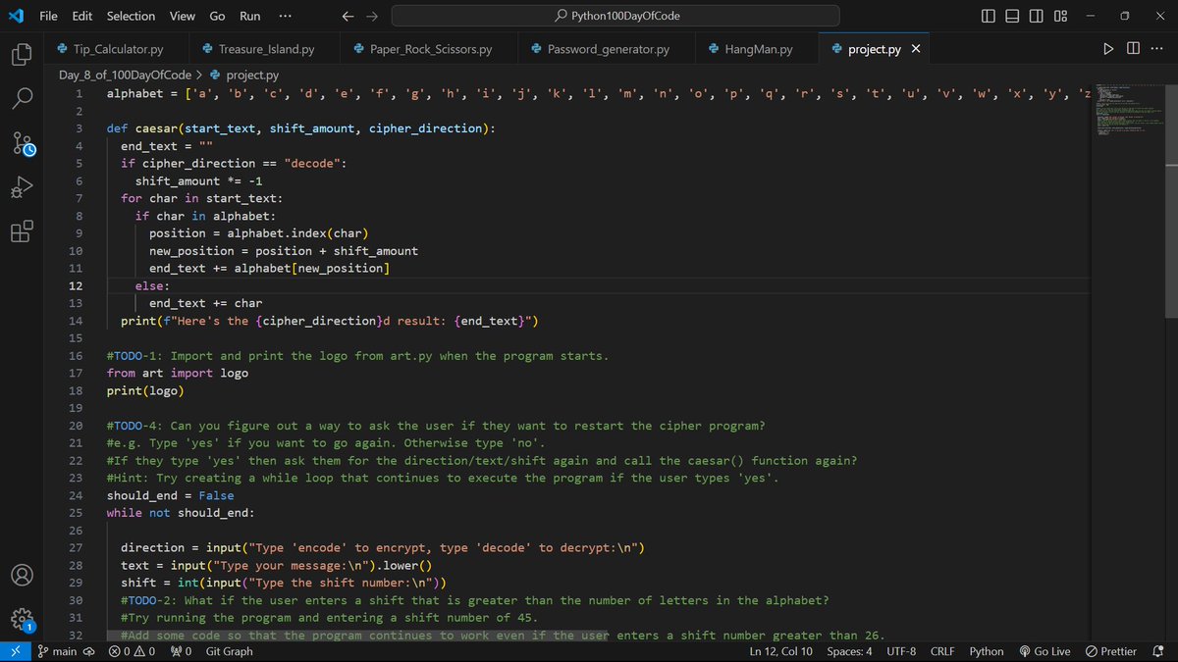Toggle the Secondary Side Bar

tap(1037, 16)
